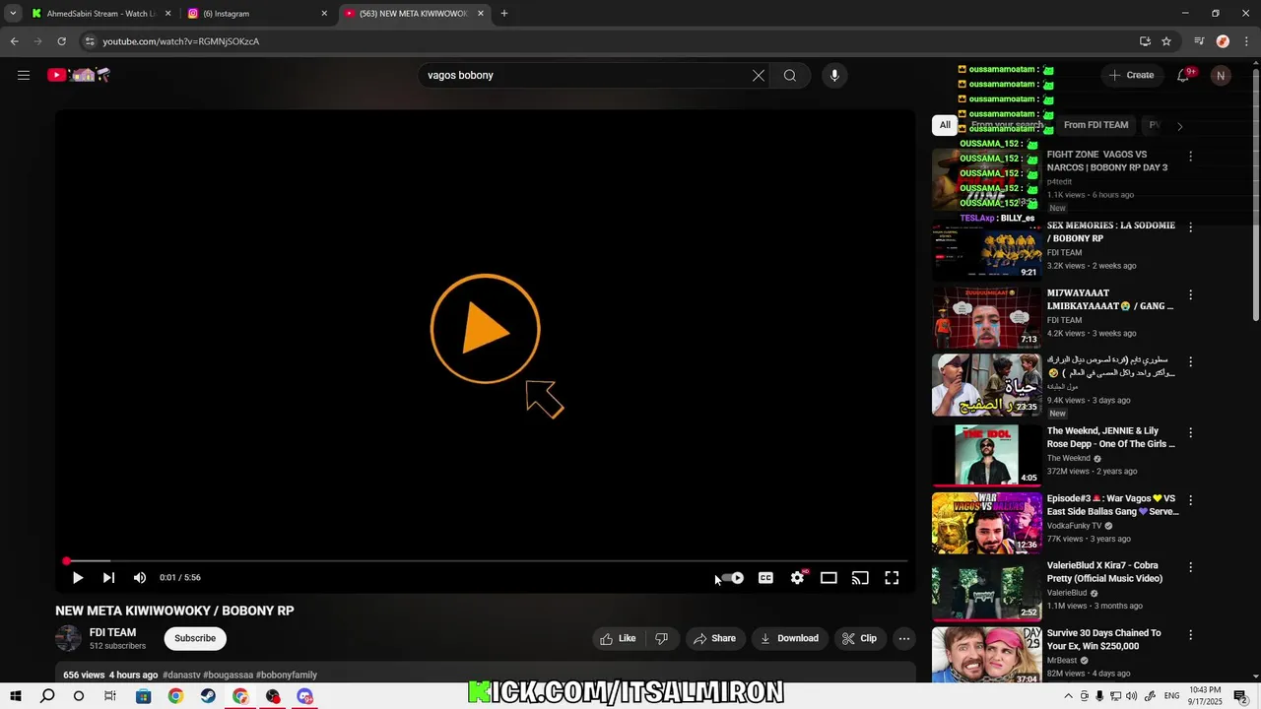Image resolution: width=1261 pixels, height=709 pixels.
Task: Open options for FIGHT ZONE video
Action: pos(1190,157)
